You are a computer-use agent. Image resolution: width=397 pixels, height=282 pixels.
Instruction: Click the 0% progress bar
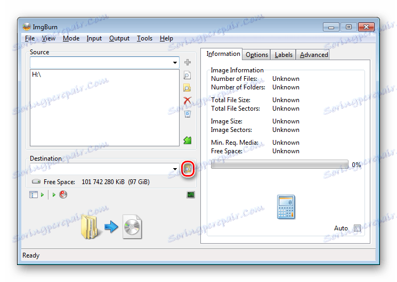click(280, 164)
